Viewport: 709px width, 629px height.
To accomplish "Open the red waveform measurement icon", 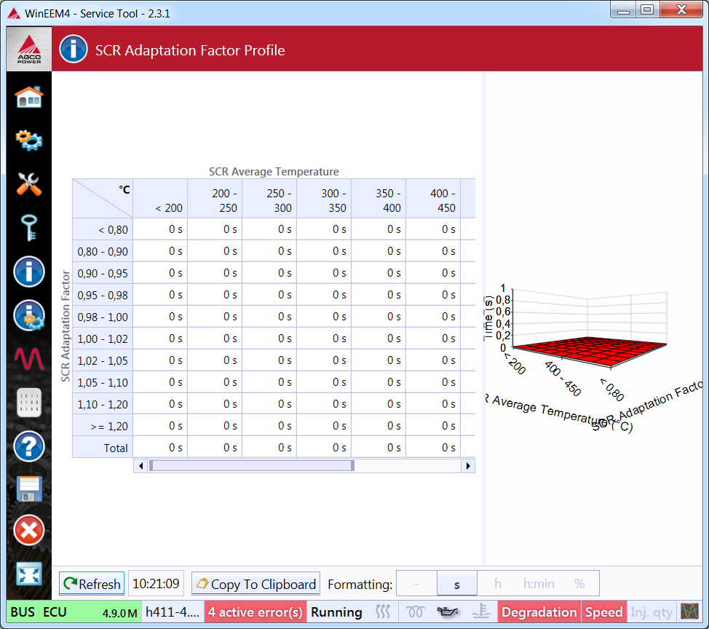I will tap(29, 358).
